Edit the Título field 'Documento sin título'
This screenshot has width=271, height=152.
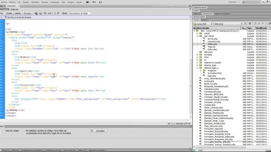(x=80, y=13)
